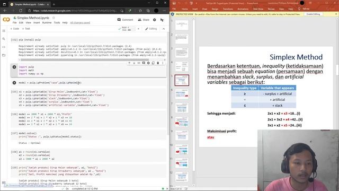Open Colab code snippets sidebar
This screenshot has height=191, width=339.
tap(4, 47)
